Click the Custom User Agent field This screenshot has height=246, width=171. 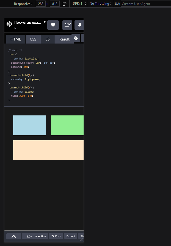(x=146, y=4)
